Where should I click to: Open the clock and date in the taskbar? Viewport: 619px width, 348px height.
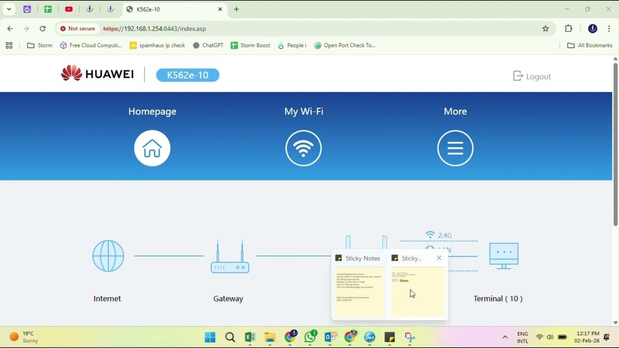pos(587,337)
